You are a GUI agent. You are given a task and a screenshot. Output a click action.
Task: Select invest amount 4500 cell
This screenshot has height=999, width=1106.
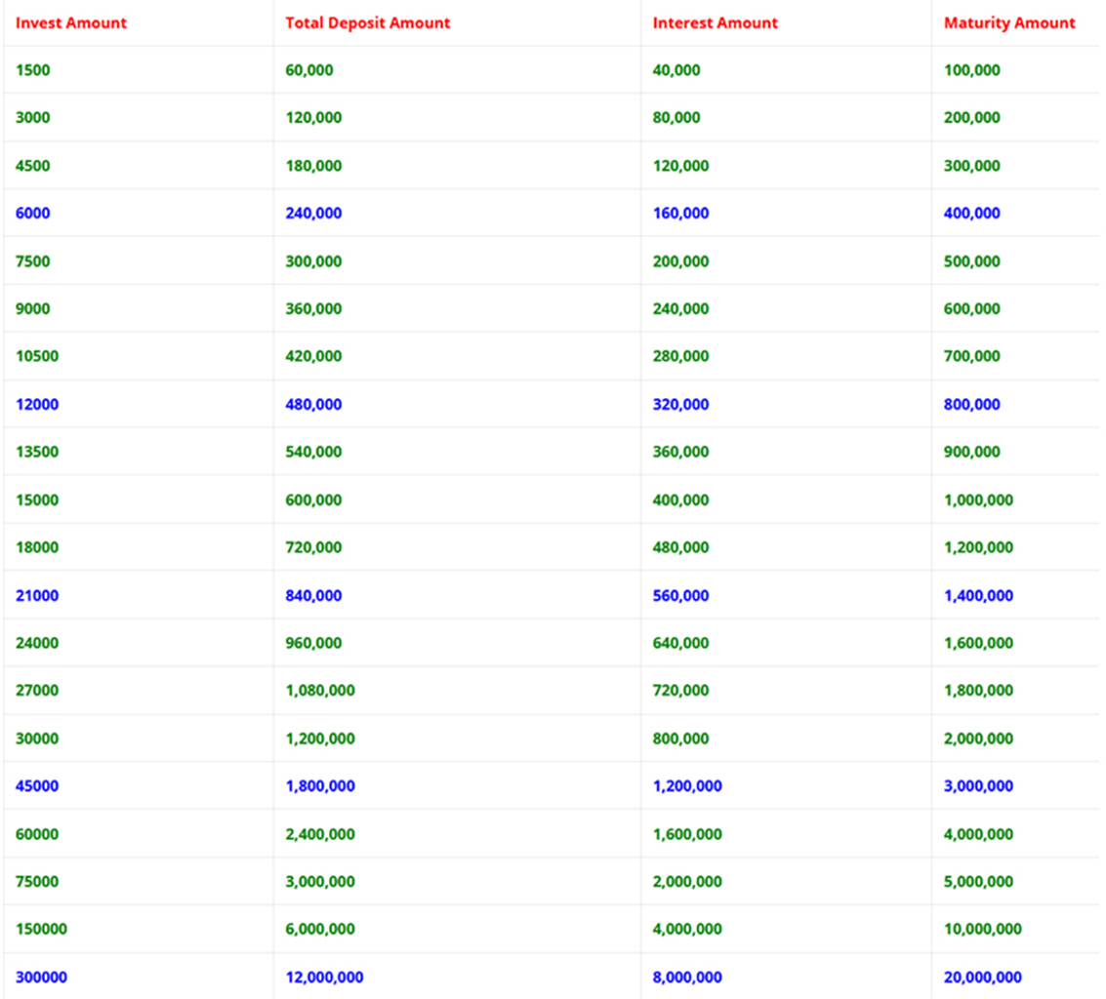coord(32,166)
